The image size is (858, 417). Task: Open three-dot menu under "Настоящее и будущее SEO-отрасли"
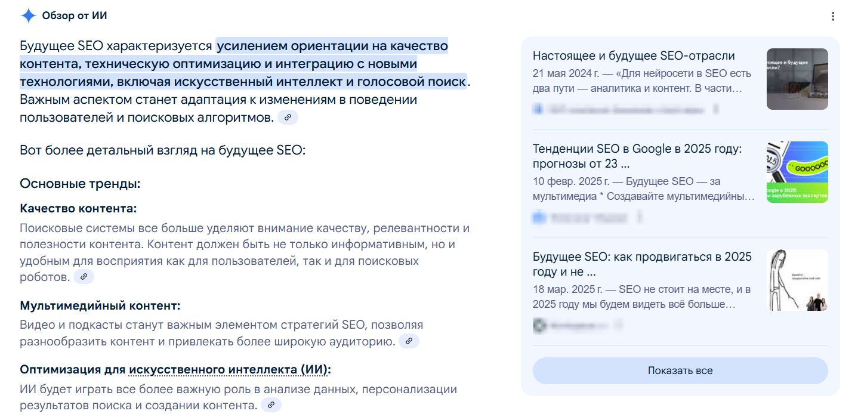(x=716, y=110)
